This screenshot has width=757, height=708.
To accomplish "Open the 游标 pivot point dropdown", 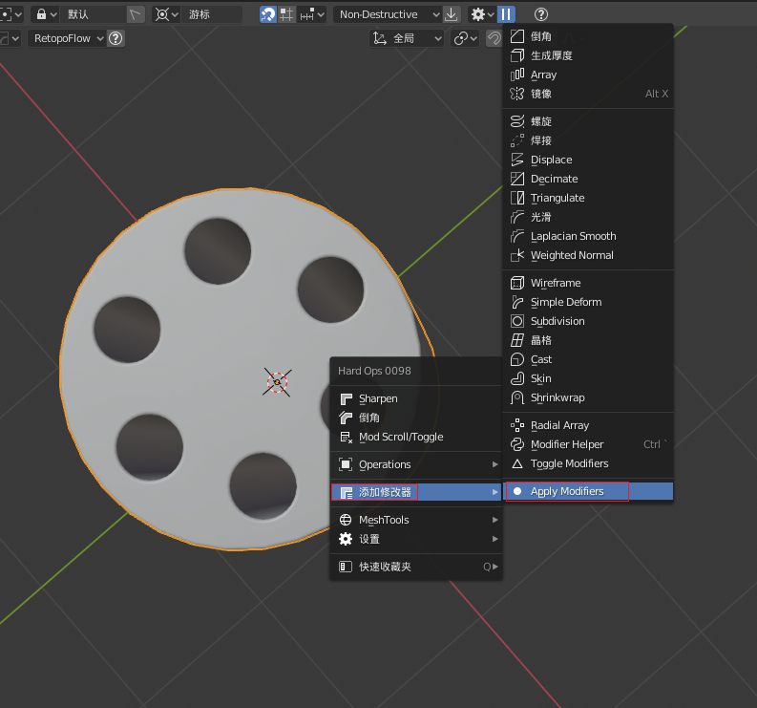I will [198, 14].
